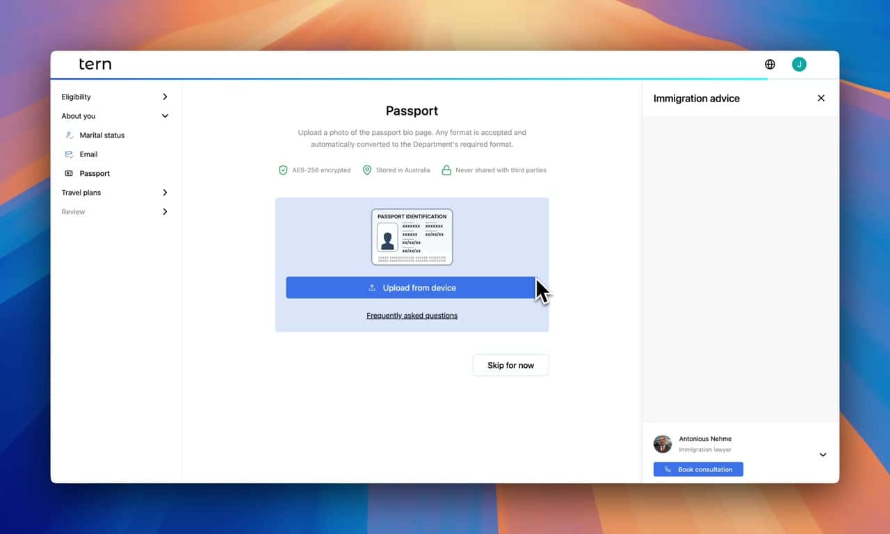
Task: Click the Stored in Australia pin icon
Action: [x=367, y=170]
